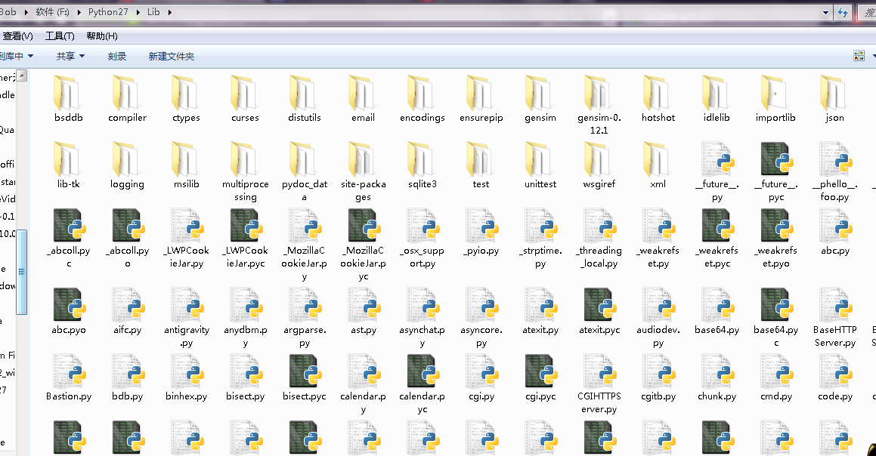Screen dimensions: 876x456
Task: Select the _LWPCookieJar.py file
Action: [x=186, y=239]
